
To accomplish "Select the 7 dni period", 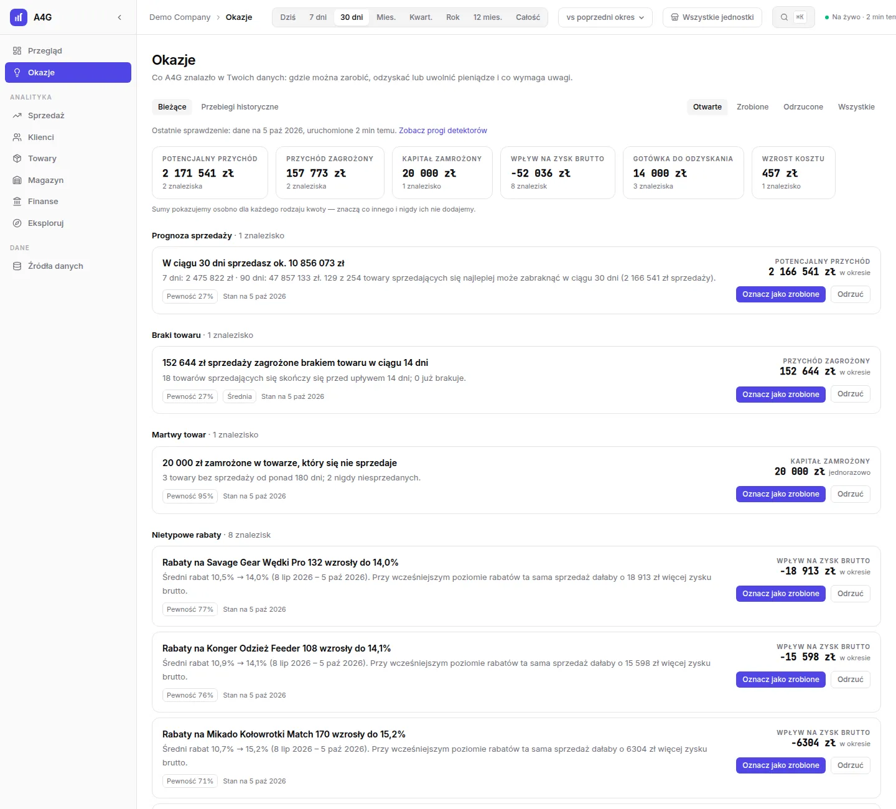I will point(318,17).
